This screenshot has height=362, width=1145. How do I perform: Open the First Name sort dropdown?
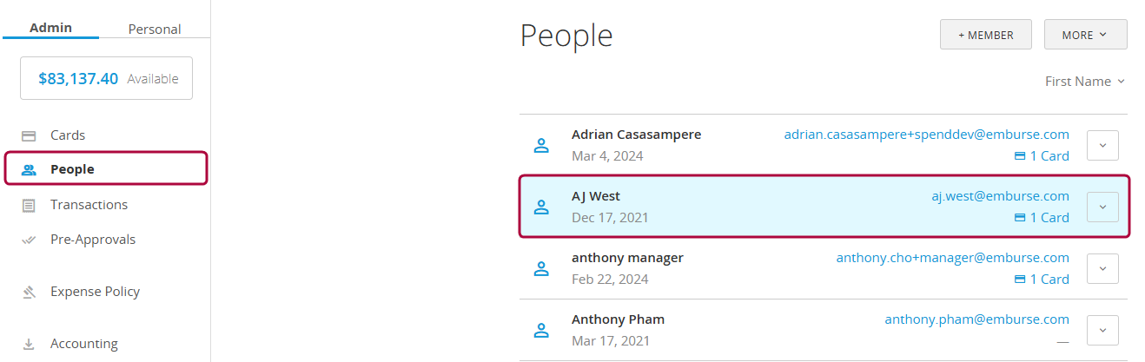tap(1084, 82)
